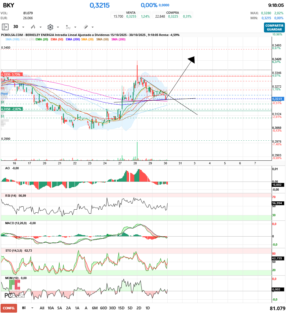Toggle SMA (100) indicator in legend
The image size is (289, 314).
click(x=12, y=40)
